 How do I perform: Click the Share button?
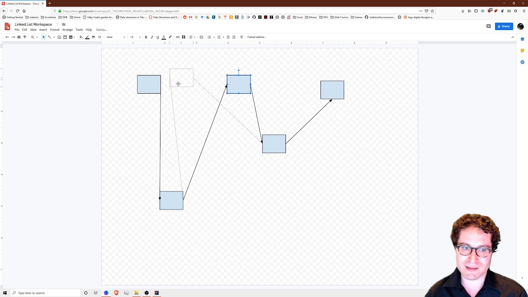504,26
